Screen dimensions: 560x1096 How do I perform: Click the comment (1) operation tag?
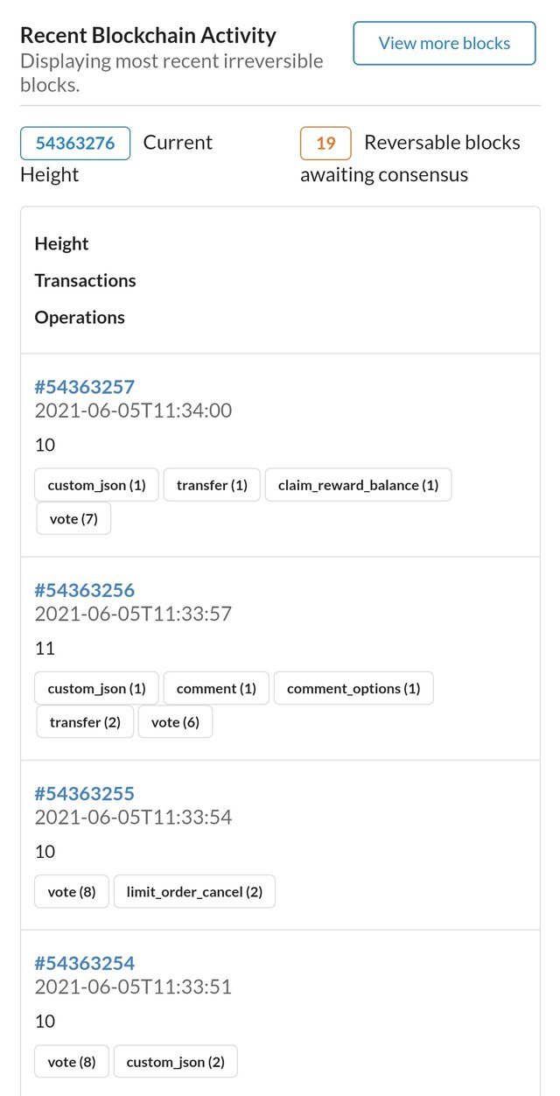(x=216, y=689)
